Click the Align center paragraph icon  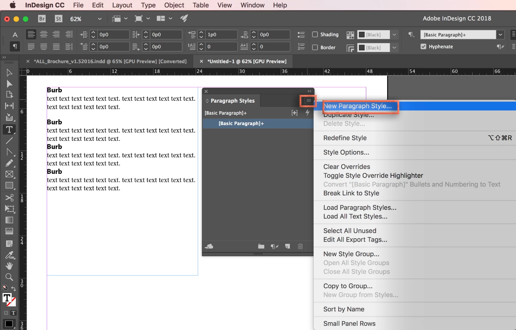44,35
